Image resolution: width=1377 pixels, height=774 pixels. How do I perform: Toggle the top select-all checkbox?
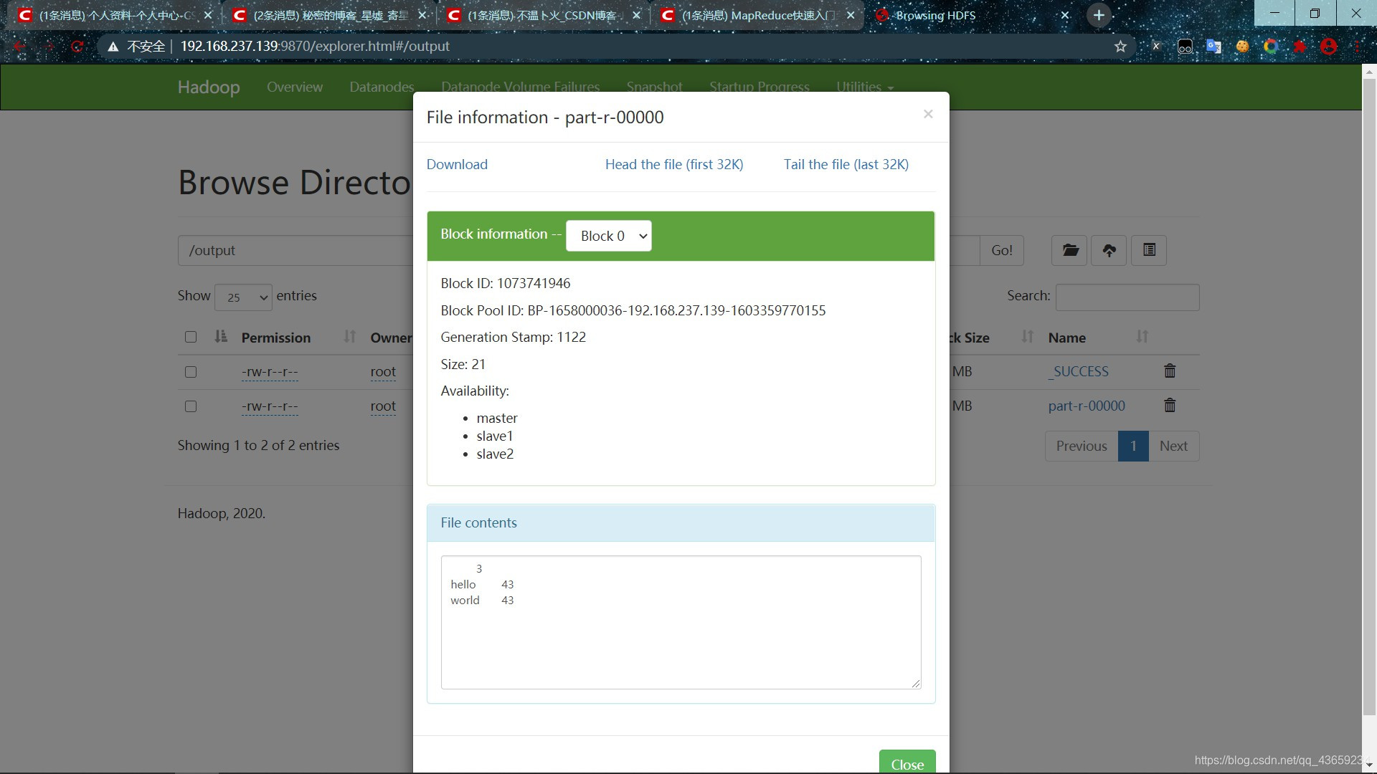tap(190, 336)
